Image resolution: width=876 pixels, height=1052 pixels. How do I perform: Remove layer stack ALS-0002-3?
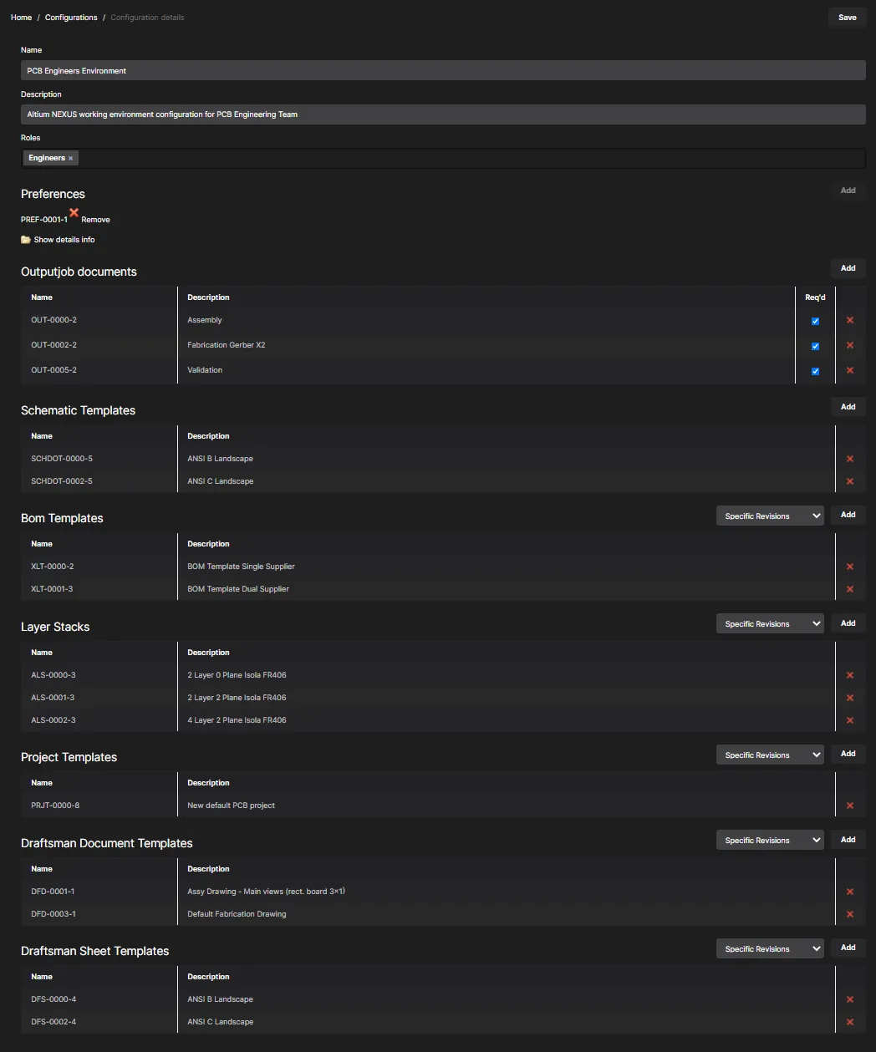[850, 721]
